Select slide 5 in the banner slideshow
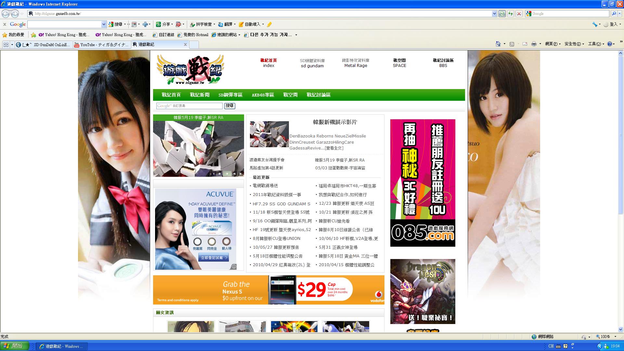Image resolution: width=624 pixels, height=351 pixels. [x=240, y=174]
